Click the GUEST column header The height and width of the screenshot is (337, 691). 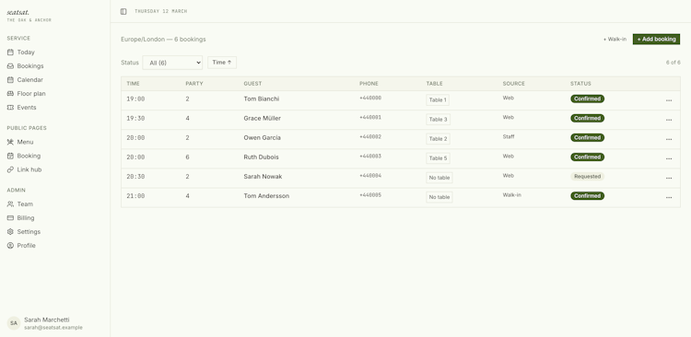tap(252, 84)
